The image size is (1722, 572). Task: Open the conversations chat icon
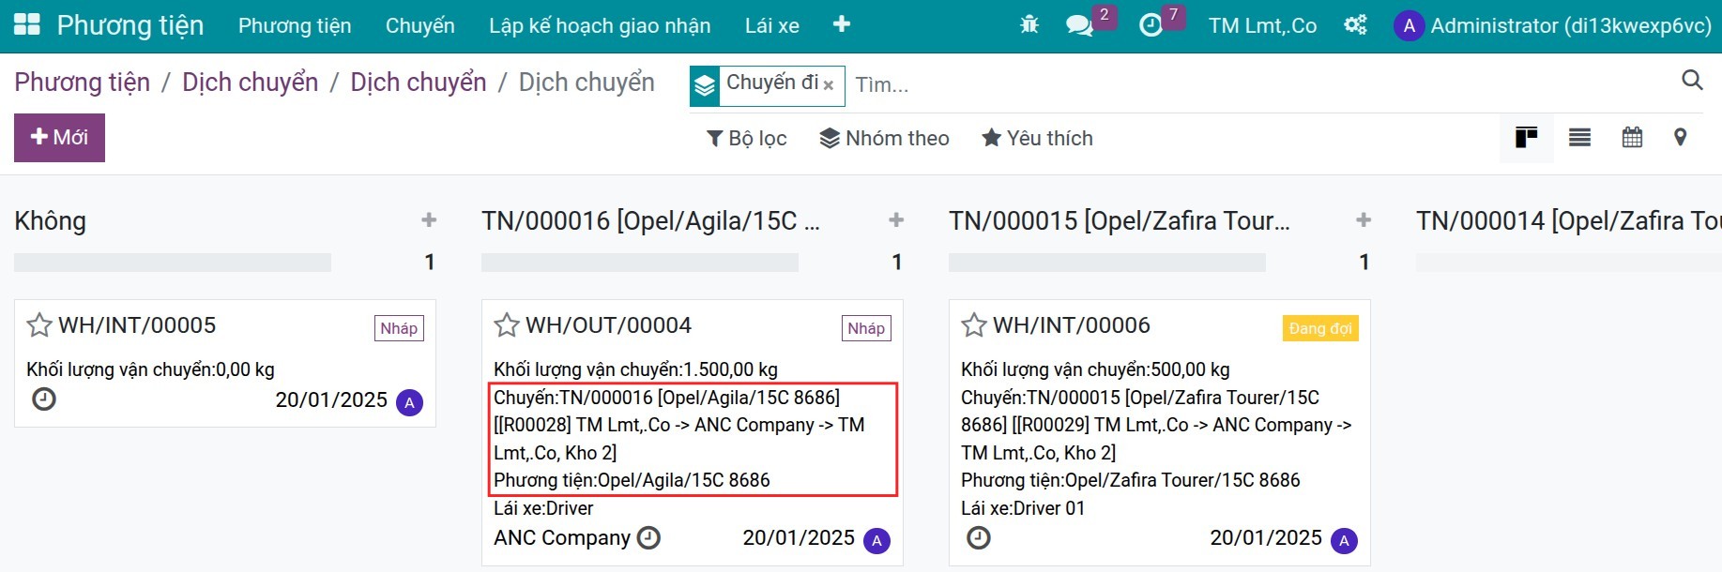click(x=1080, y=25)
